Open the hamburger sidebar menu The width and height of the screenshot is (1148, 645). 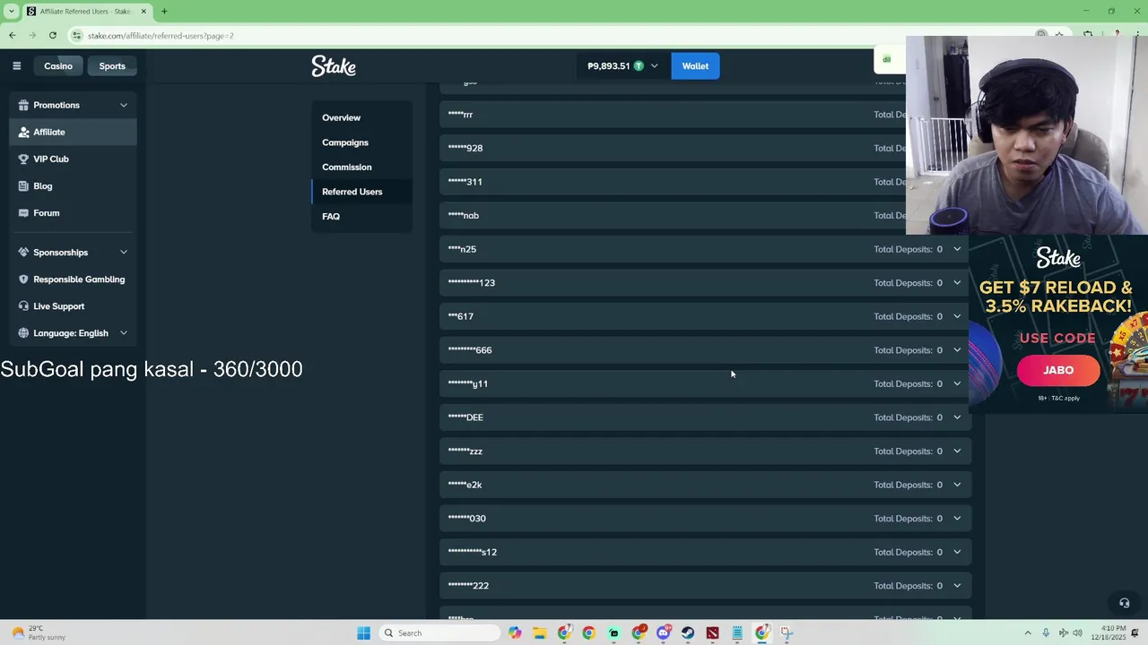click(x=16, y=65)
